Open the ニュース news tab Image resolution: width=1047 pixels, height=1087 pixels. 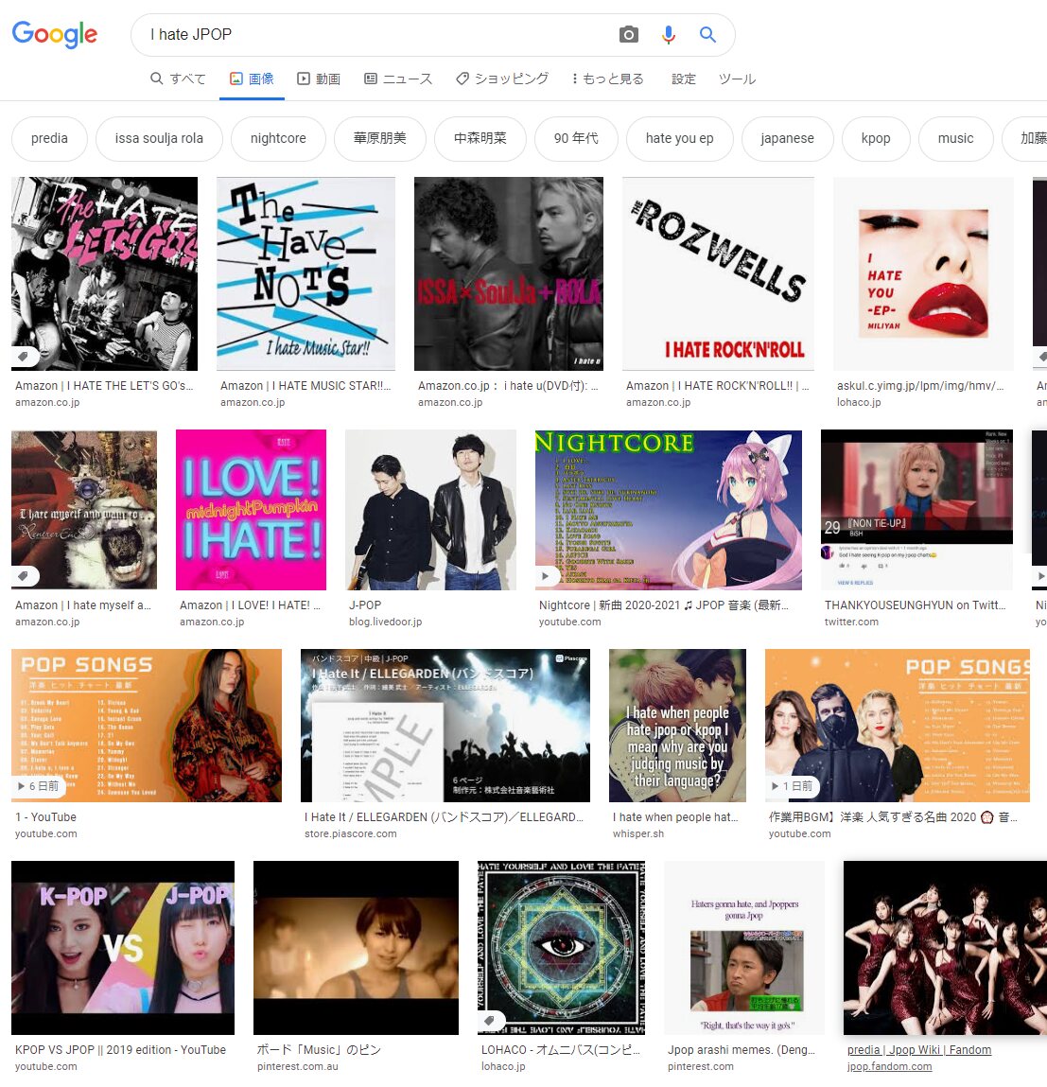[x=398, y=79]
